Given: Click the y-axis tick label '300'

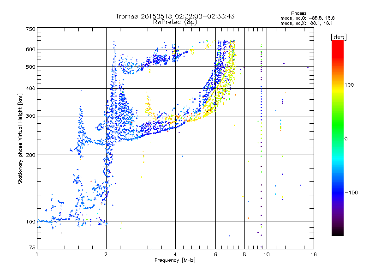Looking at the screenshot, I should coord(31,116).
